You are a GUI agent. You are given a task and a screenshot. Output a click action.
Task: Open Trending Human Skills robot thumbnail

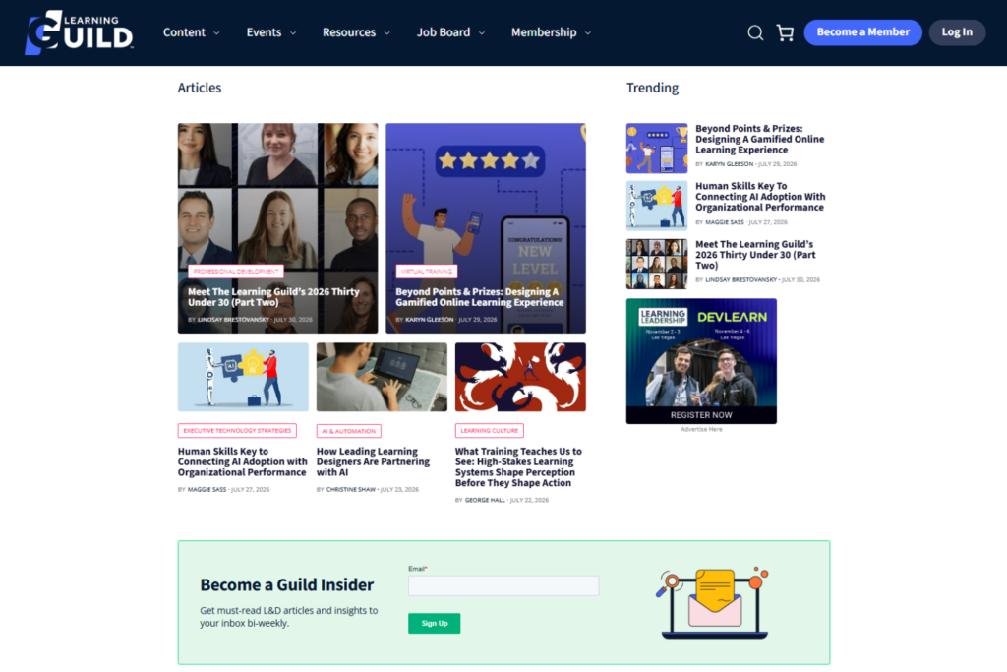tap(656, 206)
